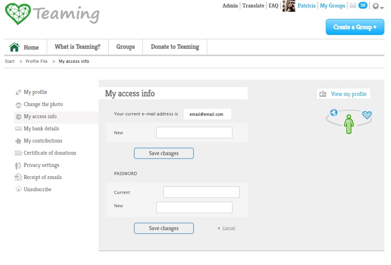The image size is (391, 265).
Task: Click the person icon next to Privacy settings
Action: (x=18, y=165)
